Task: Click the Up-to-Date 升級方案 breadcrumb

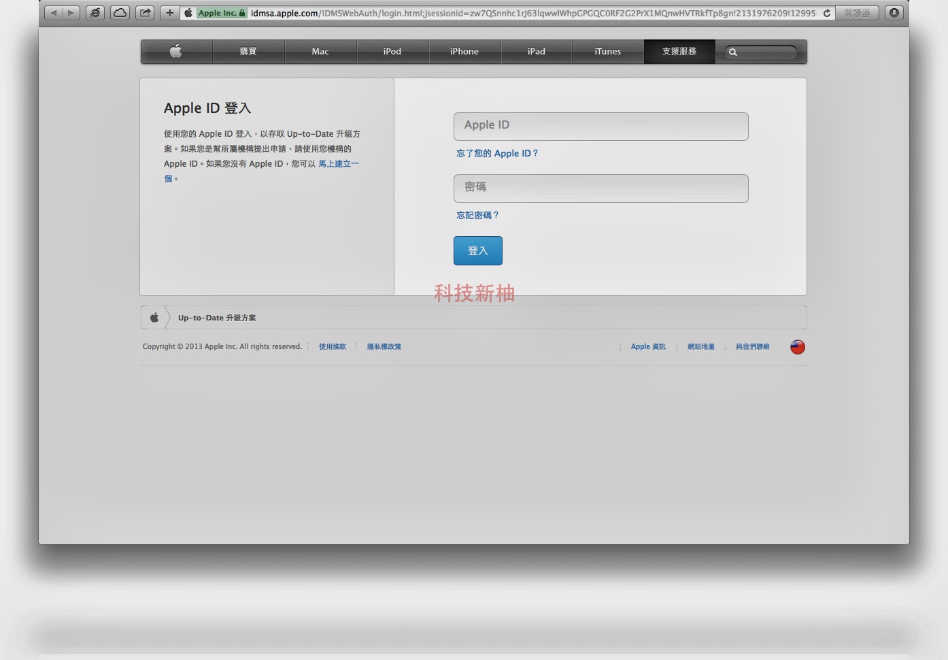Action: click(x=217, y=318)
